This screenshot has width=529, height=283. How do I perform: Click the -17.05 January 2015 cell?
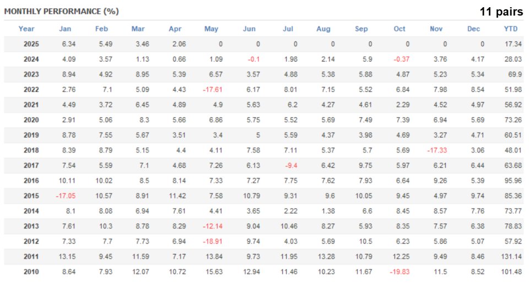click(65, 195)
